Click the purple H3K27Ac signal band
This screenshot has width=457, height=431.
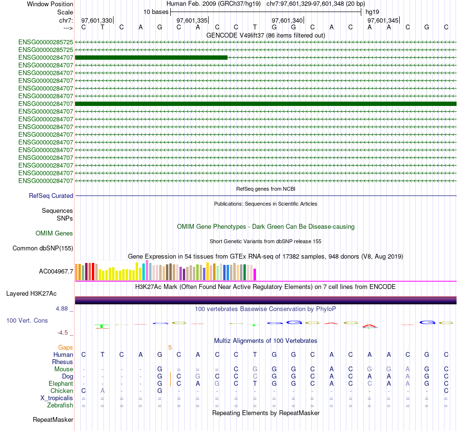pos(266,300)
